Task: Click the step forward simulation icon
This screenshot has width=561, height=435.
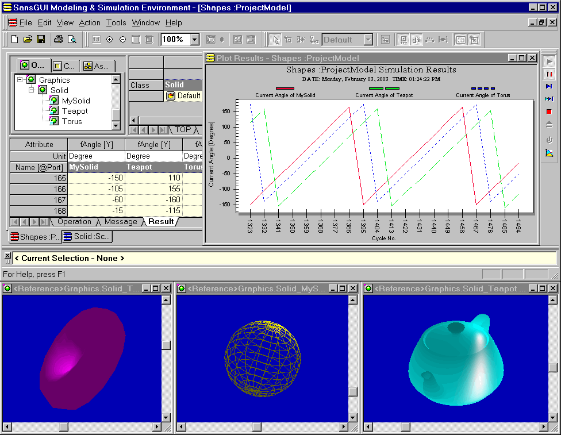Action: pos(549,86)
